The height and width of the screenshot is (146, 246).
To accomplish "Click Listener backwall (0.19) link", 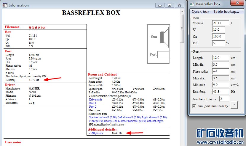I will click(132, 121).
